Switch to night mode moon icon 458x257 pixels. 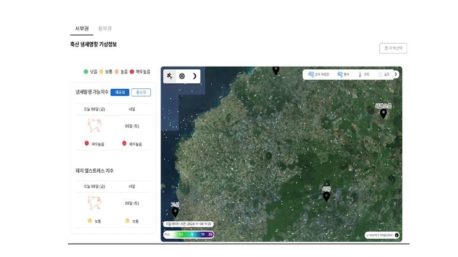[194, 76]
